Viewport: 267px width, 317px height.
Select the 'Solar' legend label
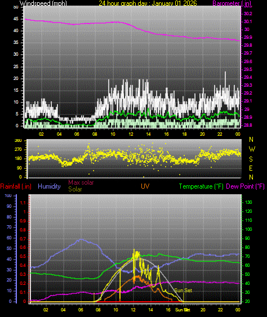pos(75,189)
